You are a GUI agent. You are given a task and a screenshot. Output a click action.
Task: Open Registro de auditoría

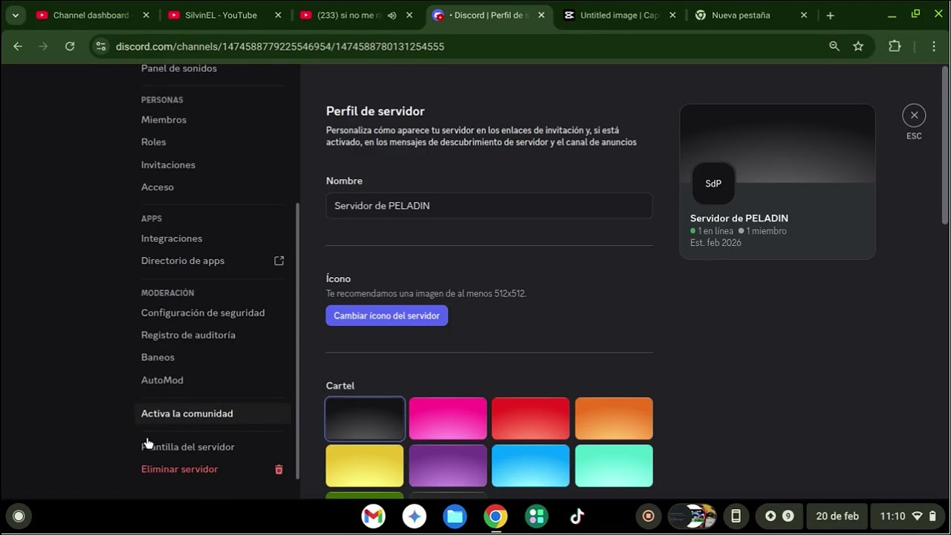point(189,335)
